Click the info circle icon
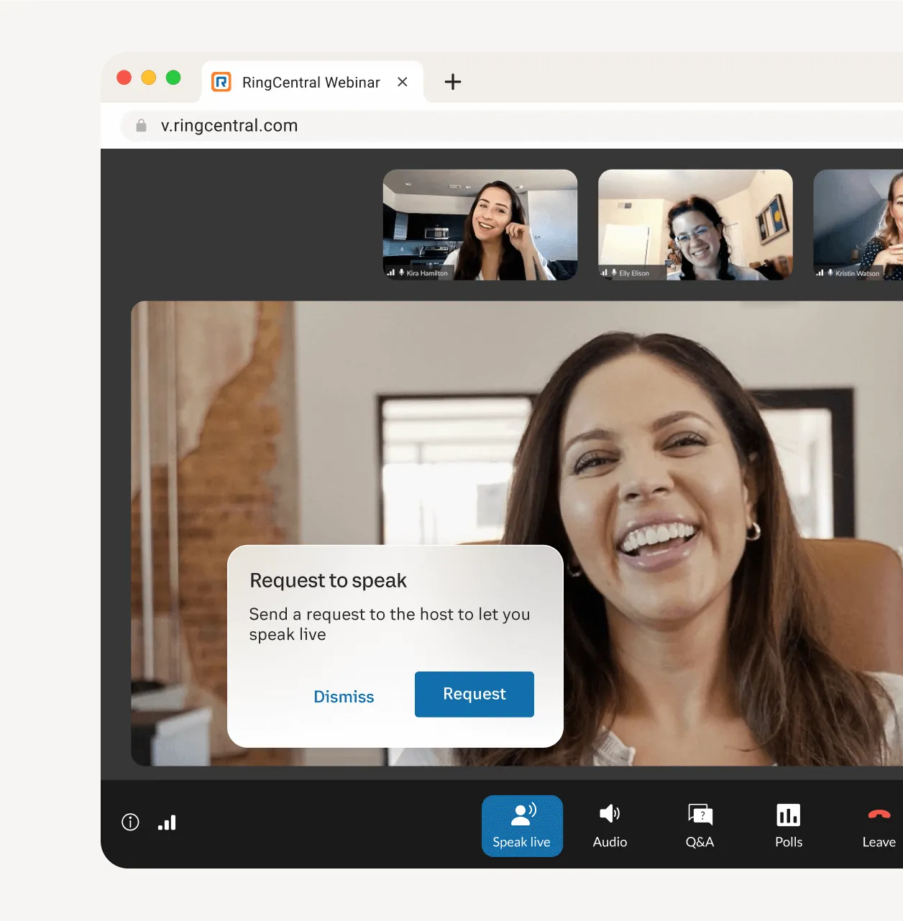The height and width of the screenshot is (921, 903). point(130,823)
